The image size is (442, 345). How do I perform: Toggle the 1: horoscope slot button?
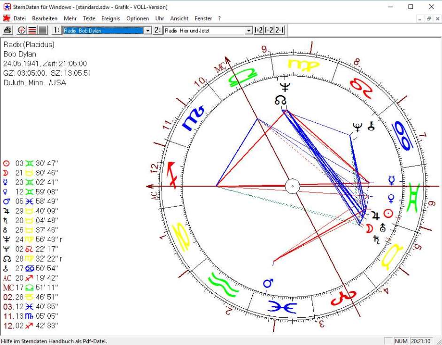[x=56, y=30]
